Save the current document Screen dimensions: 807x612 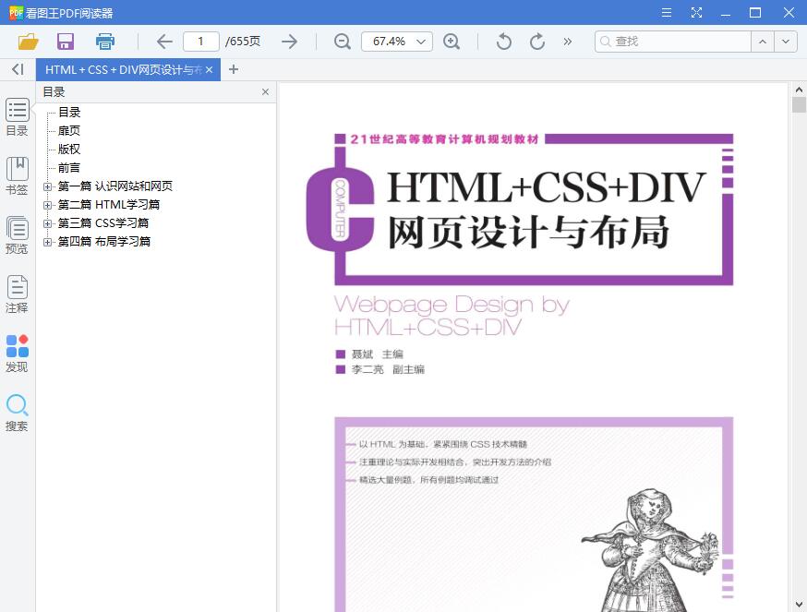coord(65,41)
